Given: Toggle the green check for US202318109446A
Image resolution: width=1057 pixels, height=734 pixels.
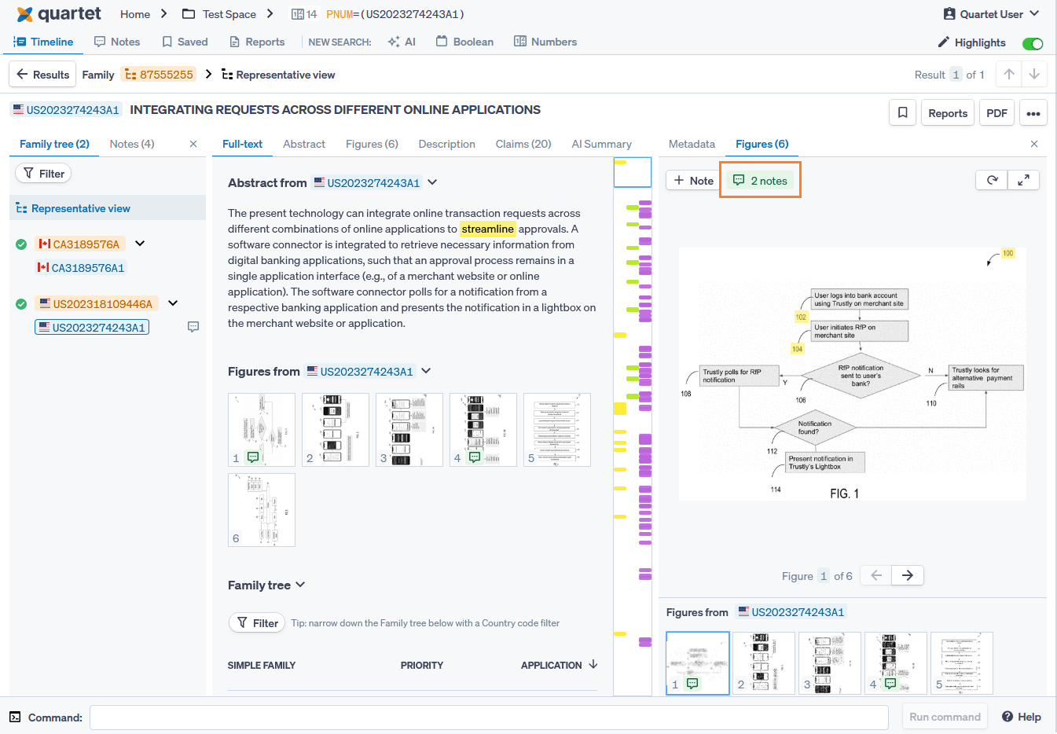Looking at the screenshot, I should (x=21, y=304).
